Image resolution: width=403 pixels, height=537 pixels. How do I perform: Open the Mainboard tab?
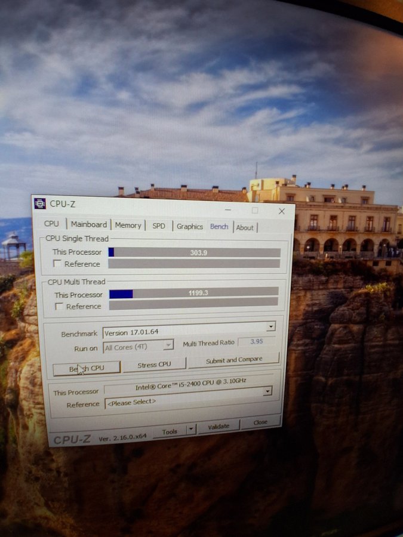(89, 225)
